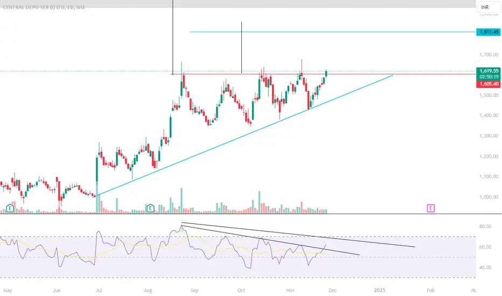The image size is (502, 296).
Task: Click the 80.00 RSI axis label
Action: 485,226
